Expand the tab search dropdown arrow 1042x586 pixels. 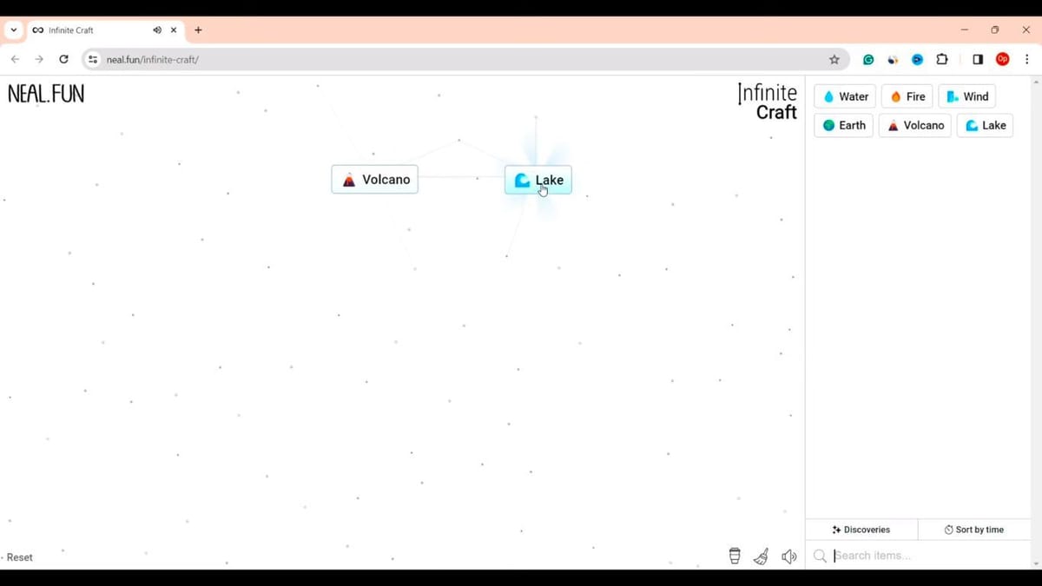tap(14, 30)
